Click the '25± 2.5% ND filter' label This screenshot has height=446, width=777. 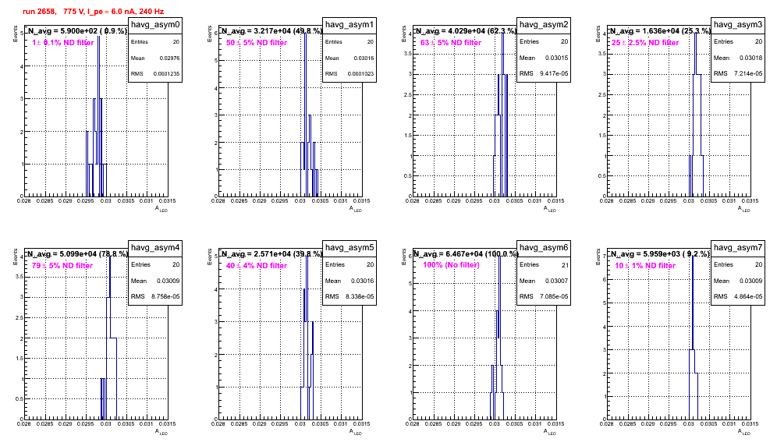click(645, 43)
